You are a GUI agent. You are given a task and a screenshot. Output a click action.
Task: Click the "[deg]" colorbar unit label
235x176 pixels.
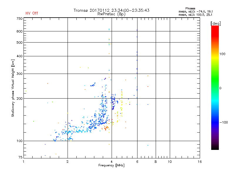coord(216,23)
